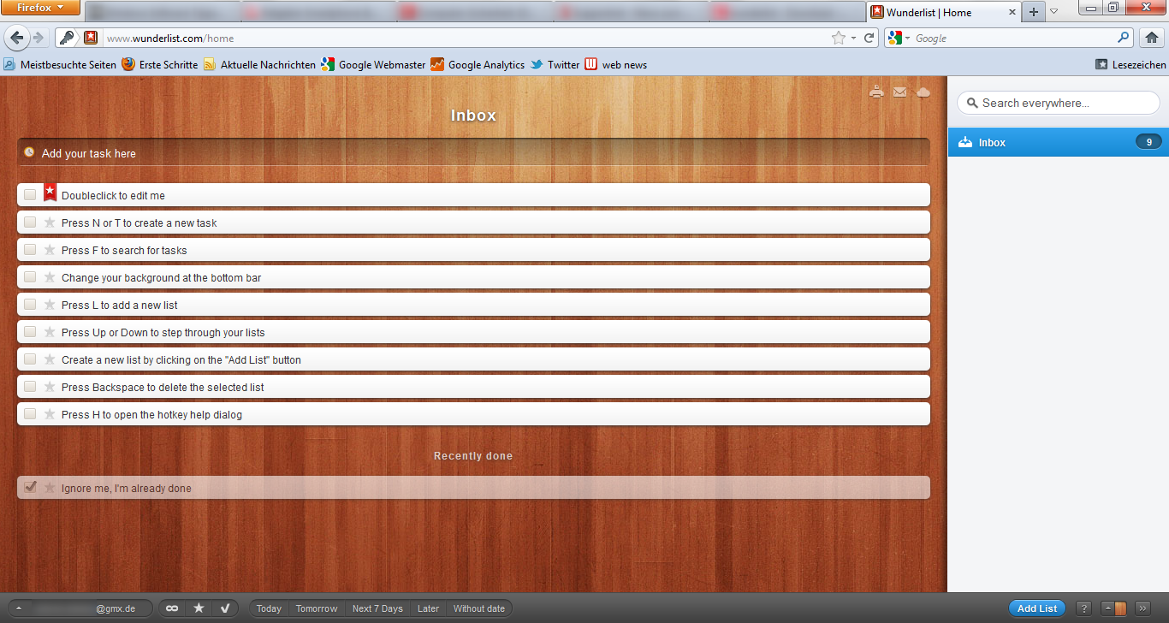The width and height of the screenshot is (1169, 623).
Task: Collapse the account menu with the up arrow
Action: click(17, 608)
